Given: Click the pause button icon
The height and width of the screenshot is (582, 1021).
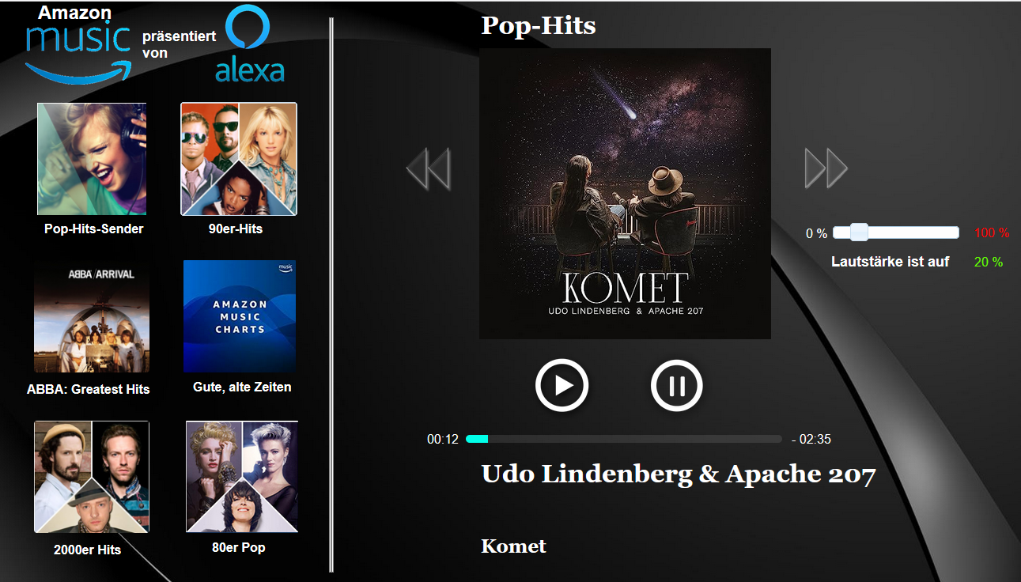Looking at the screenshot, I should (677, 385).
